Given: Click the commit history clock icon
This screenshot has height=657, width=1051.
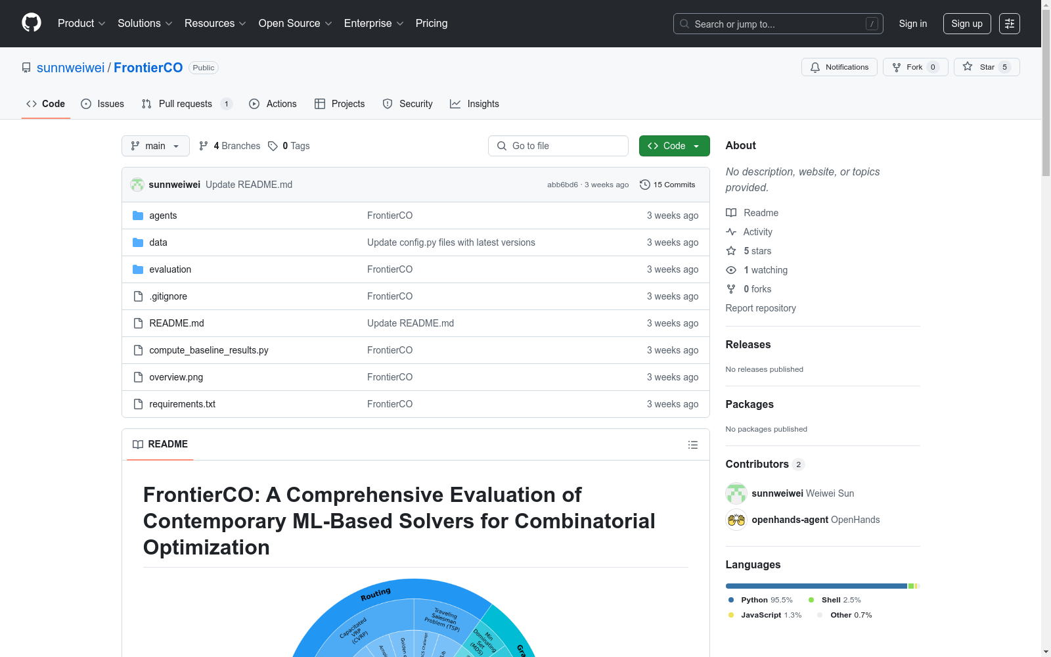Looking at the screenshot, I should click(x=645, y=185).
